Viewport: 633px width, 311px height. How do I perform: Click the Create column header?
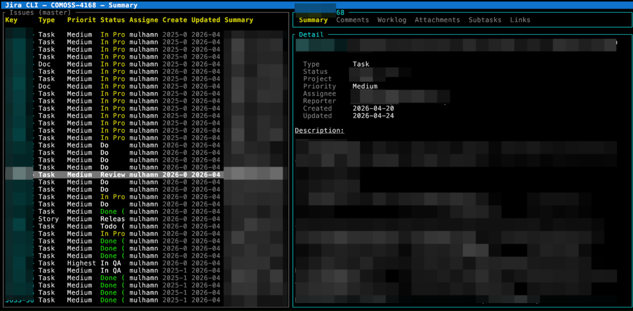coord(175,20)
